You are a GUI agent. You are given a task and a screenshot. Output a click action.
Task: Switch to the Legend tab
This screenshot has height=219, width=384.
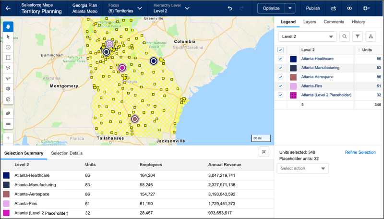click(x=288, y=22)
